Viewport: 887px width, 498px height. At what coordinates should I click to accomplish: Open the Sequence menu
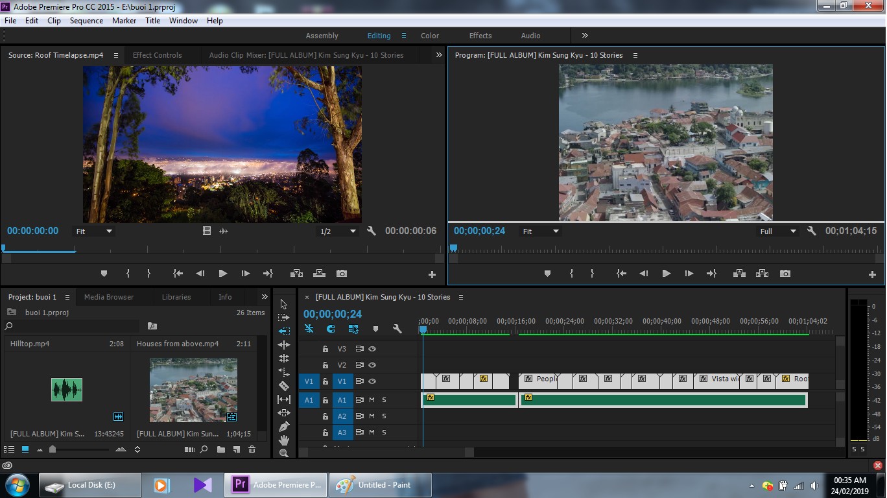[x=86, y=21]
